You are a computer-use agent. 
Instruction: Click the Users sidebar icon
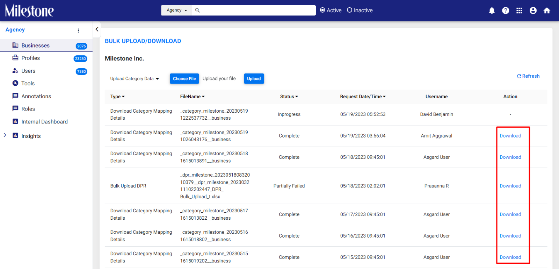[x=15, y=71]
